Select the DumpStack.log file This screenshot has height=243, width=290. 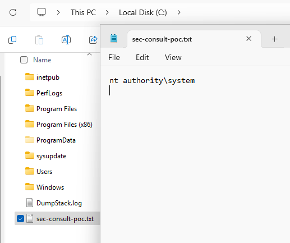(x=59, y=203)
